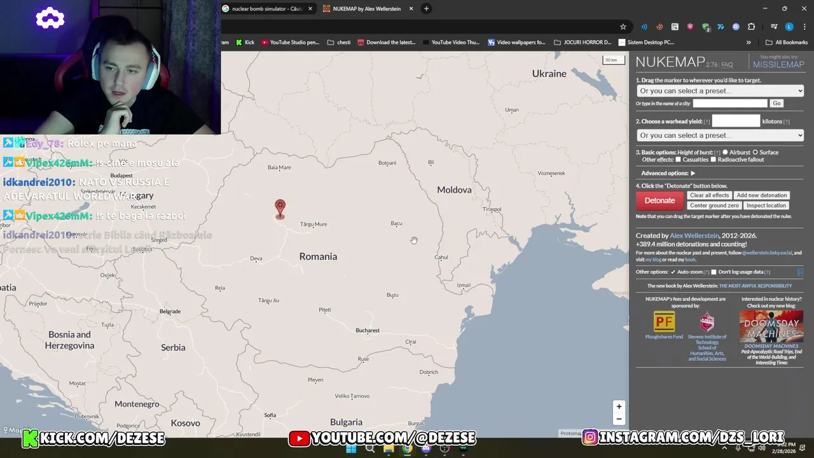Open the @wellerstein.bsky.social link
The width and height of the screenshot is (814, 458).
click(x=767, y=253)
